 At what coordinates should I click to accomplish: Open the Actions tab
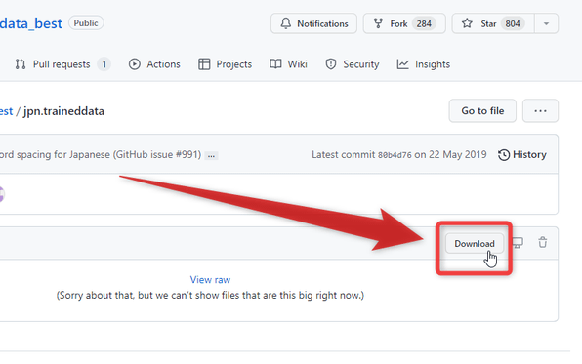(154, 64)
